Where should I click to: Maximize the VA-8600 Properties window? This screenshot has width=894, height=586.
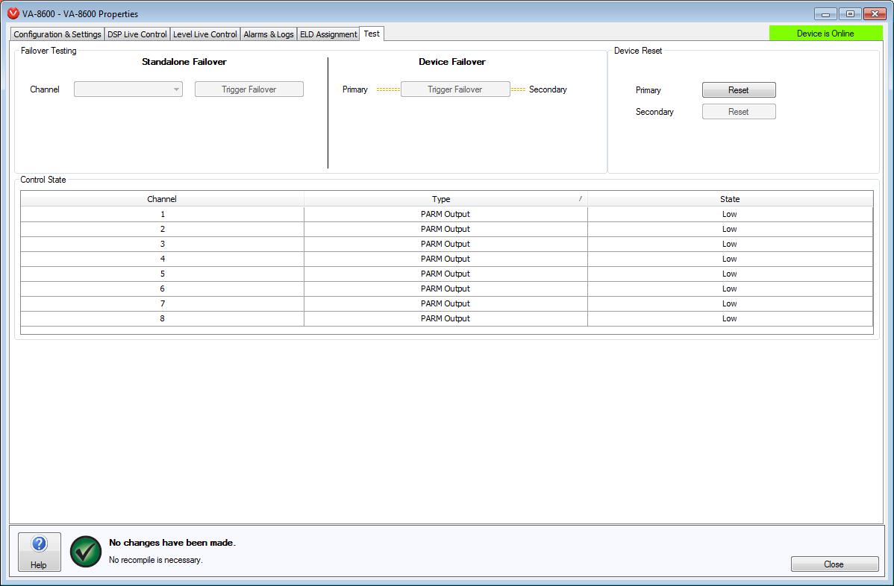tap(850, 13)
